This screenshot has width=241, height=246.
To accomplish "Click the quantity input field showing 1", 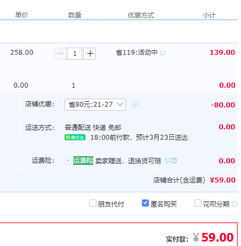I will [x=74, y=54].
